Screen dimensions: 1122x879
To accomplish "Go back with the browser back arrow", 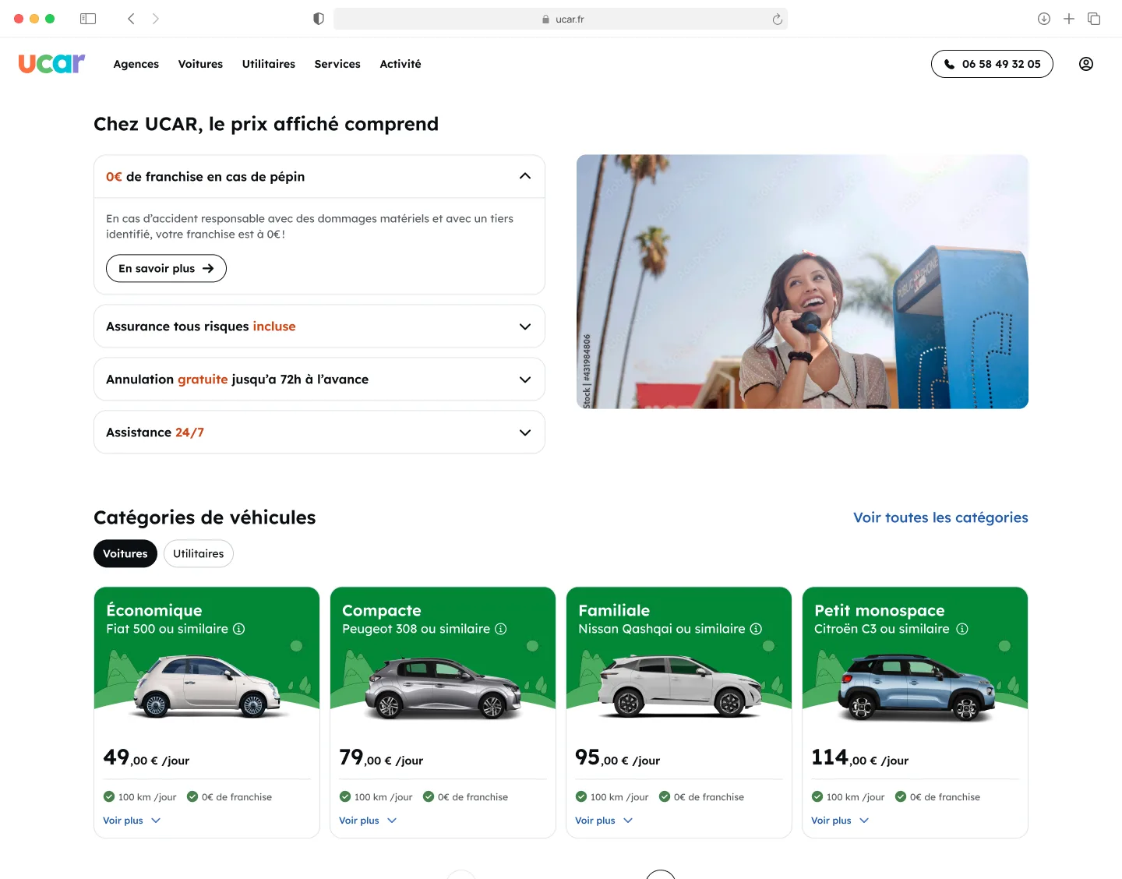I will click(131, 19).
